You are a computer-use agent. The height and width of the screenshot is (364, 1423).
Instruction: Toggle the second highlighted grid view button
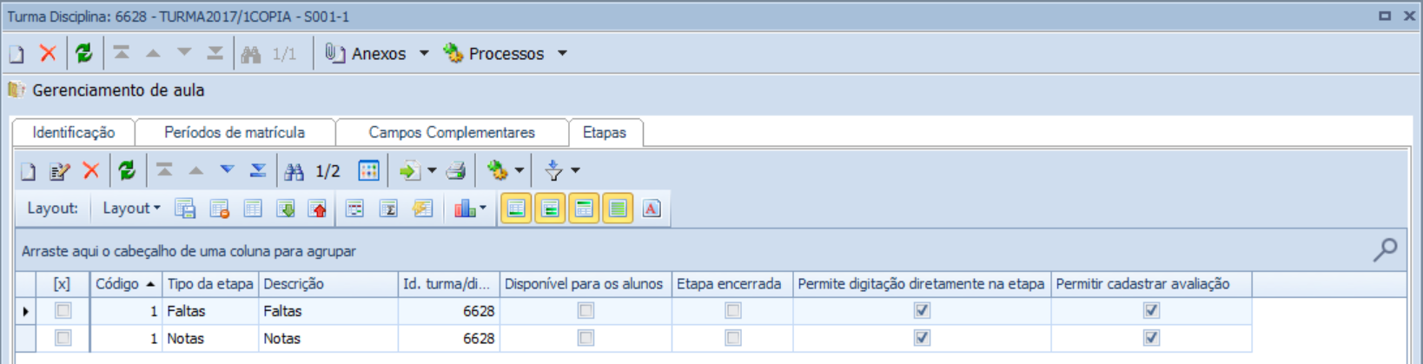(x=550, y=208)
